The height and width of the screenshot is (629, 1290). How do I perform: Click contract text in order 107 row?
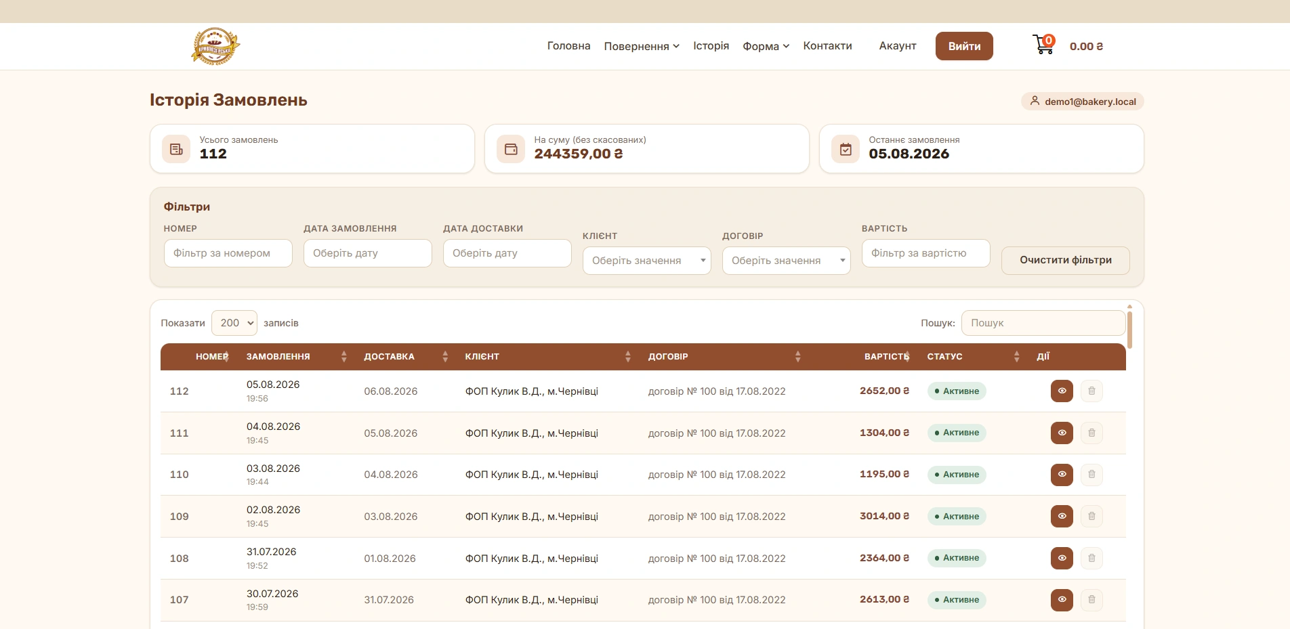coord(717,600)
